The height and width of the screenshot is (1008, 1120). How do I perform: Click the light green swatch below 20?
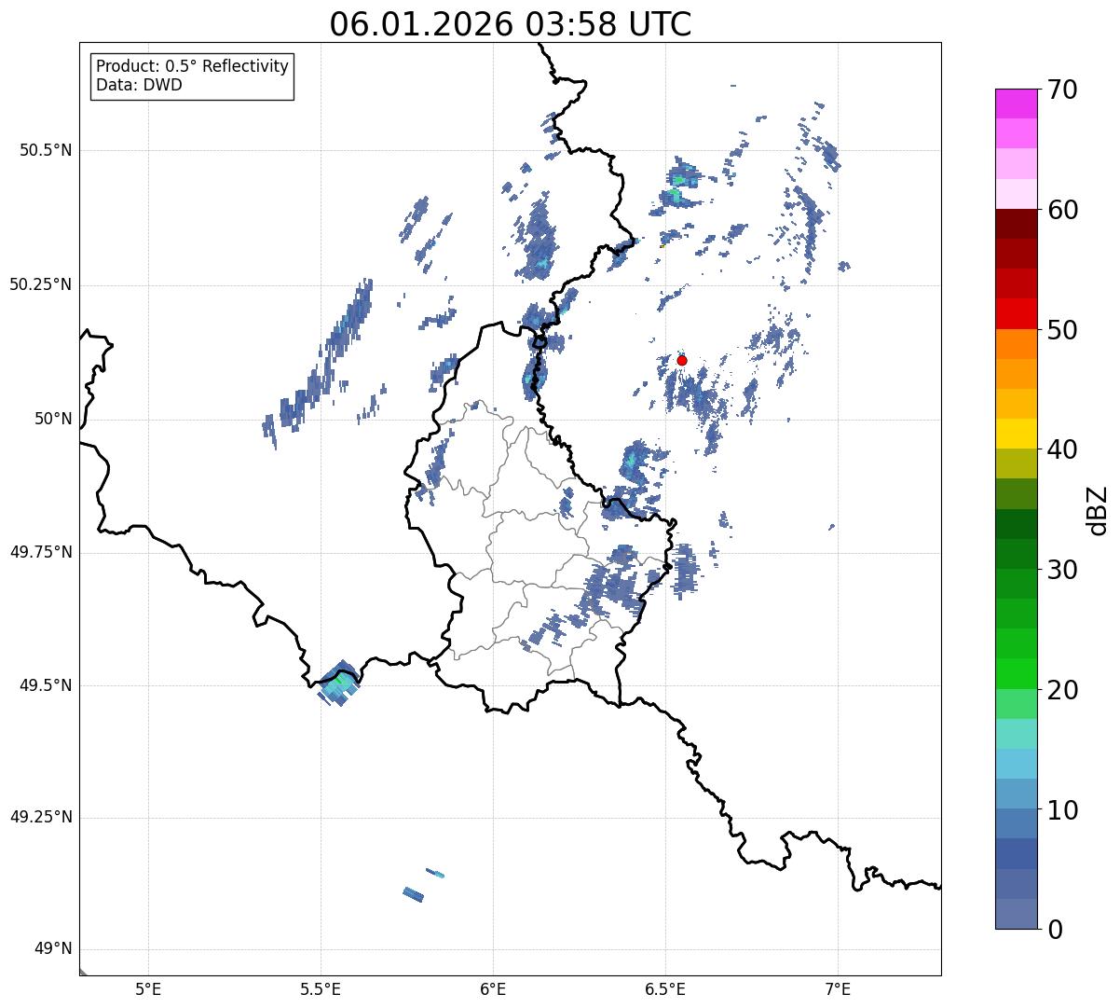coord(1016,704)
